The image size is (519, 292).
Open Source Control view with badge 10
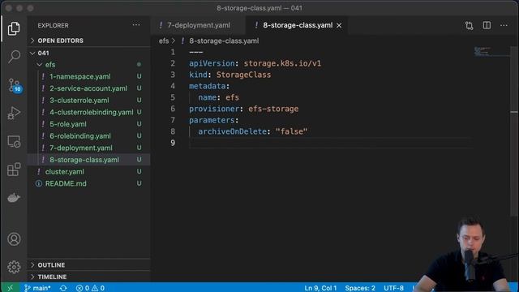coord(15,85)
